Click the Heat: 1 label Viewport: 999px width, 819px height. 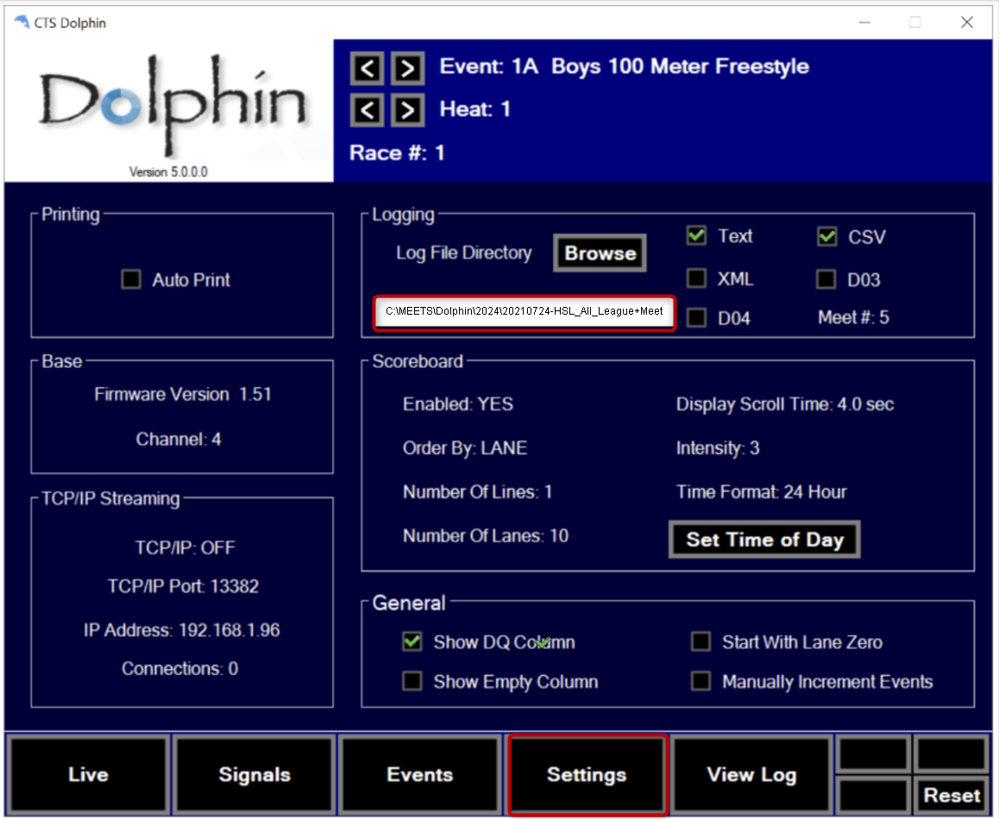475,109
